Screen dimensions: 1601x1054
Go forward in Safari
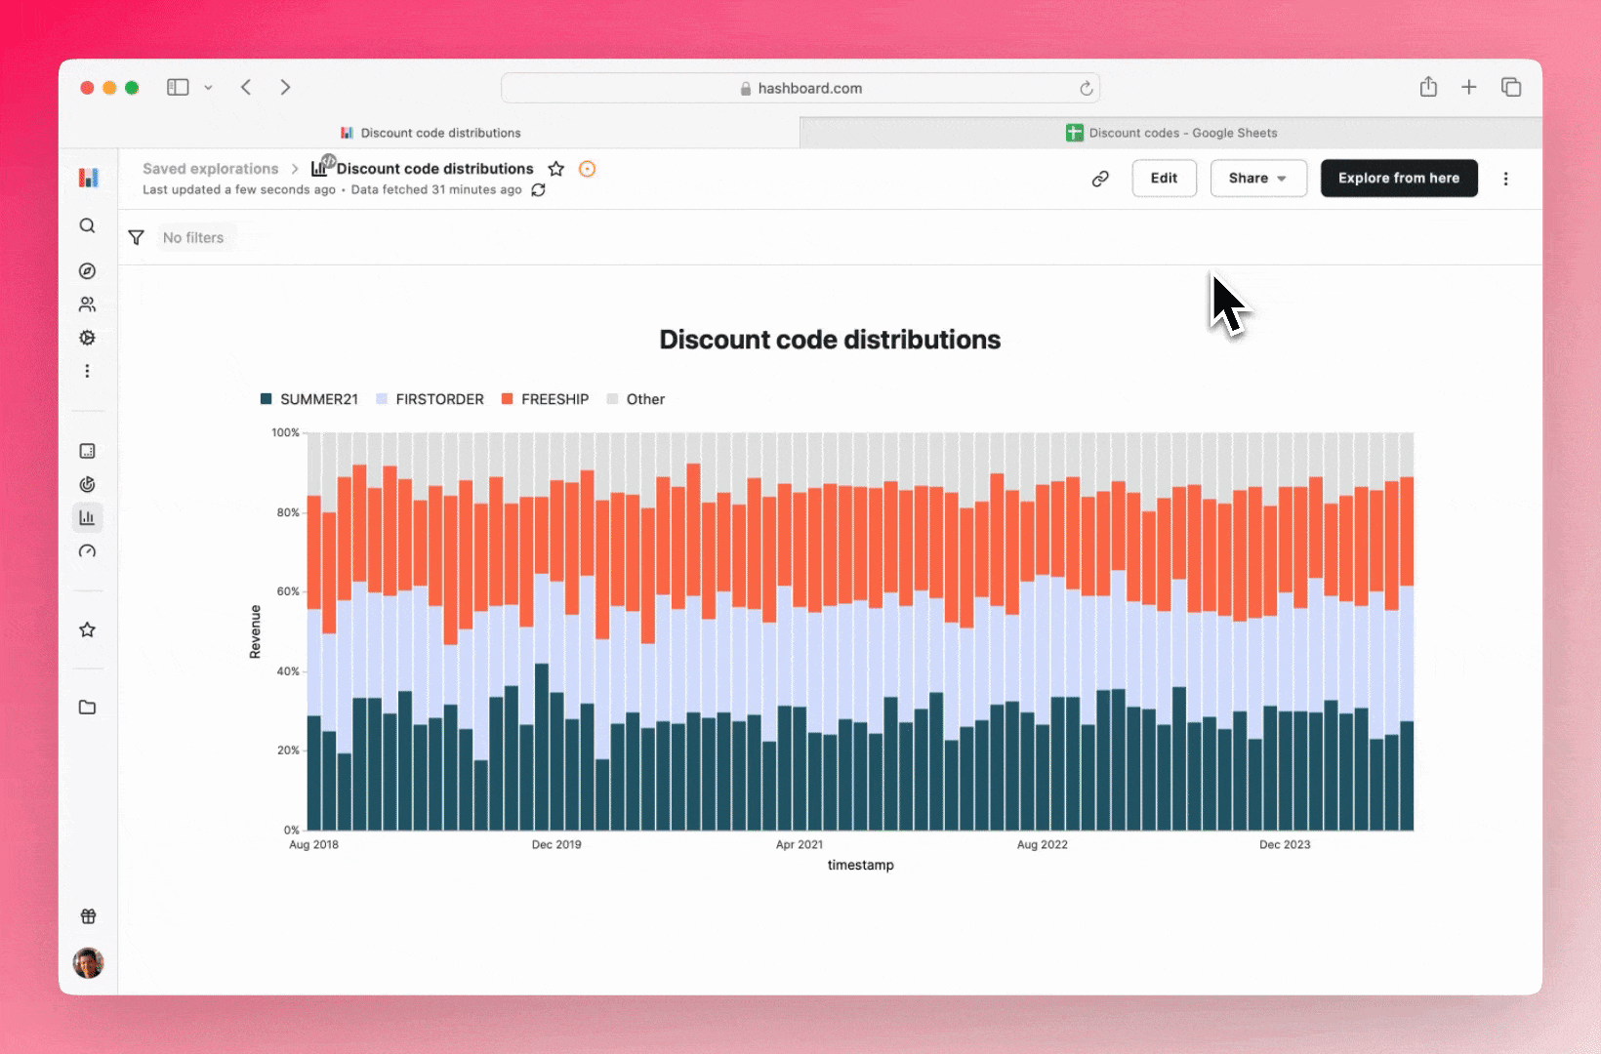pyautogui.click(x=285, y=87)
